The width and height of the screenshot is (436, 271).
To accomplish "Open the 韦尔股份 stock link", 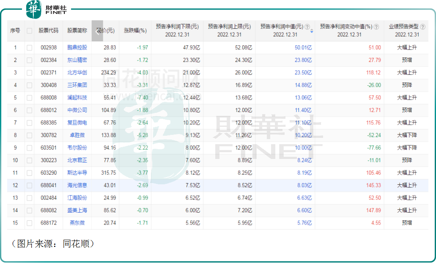I will (77, 148).
